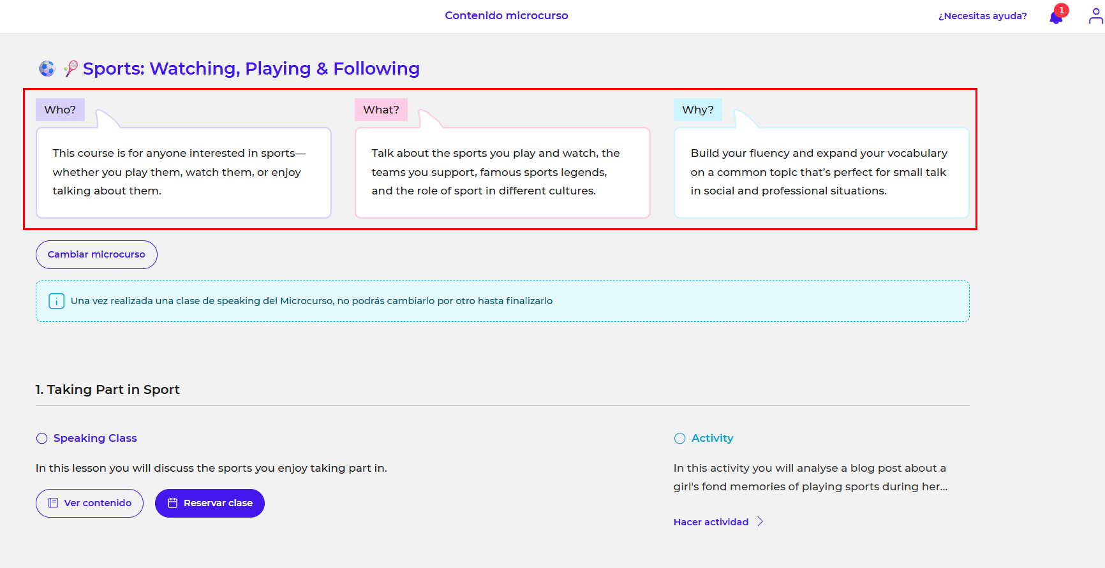Screen dimensions: 1105x568
Task: Click the calendar icon on Reservar clase
Action: pyautogui.click(x=172, y=503)
